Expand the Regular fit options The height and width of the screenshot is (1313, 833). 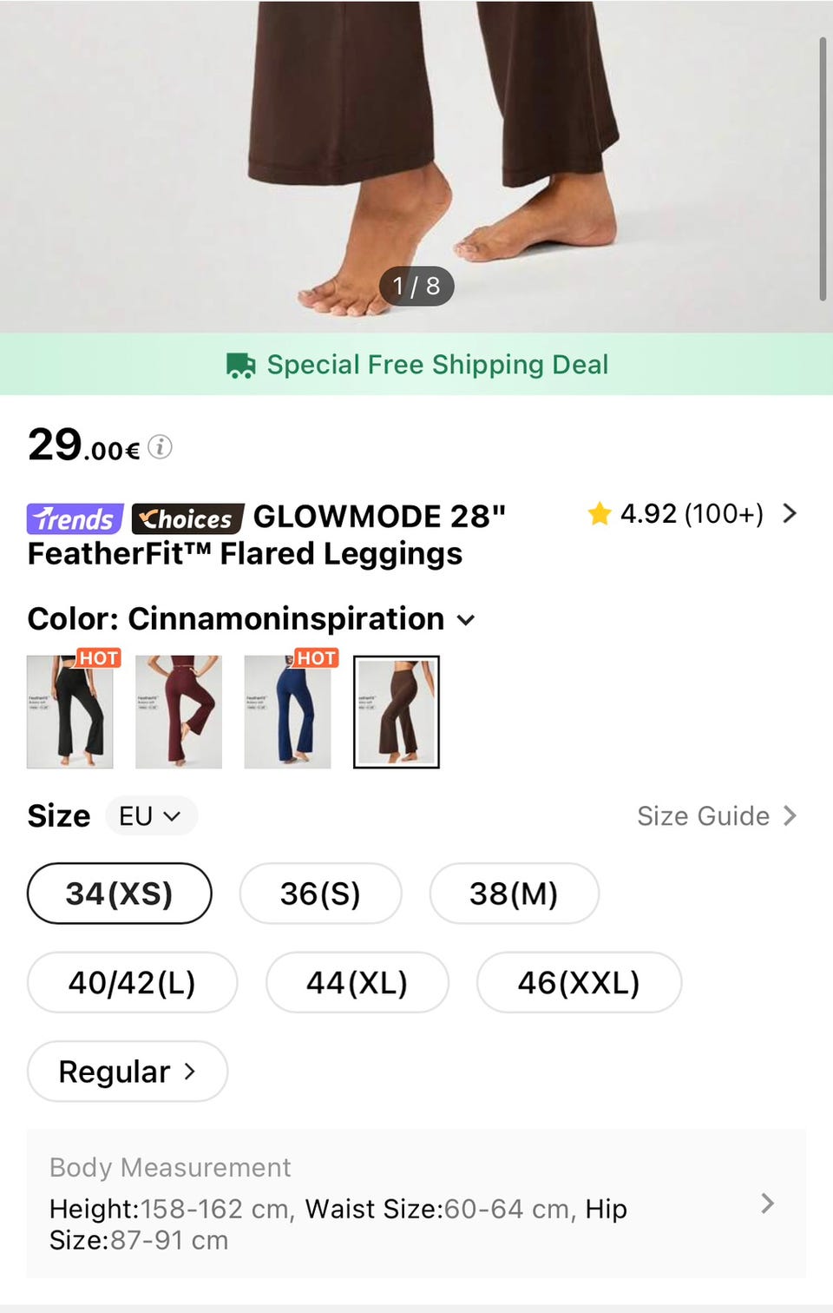click(128, 1072)
